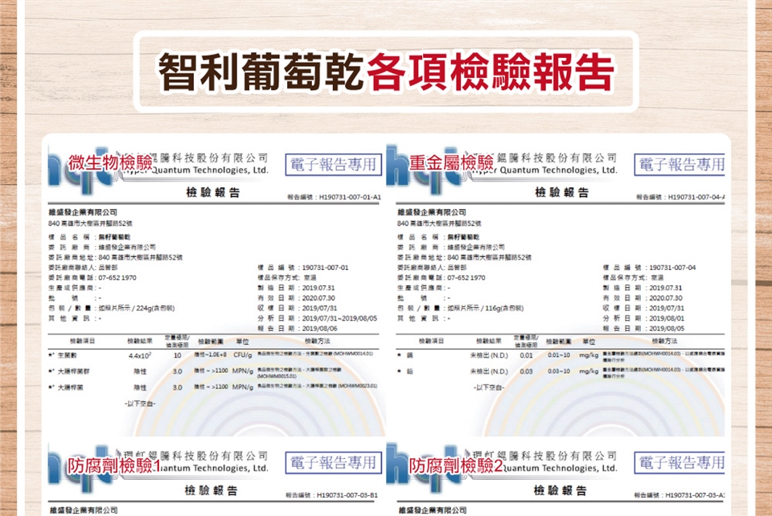This screenshot has height=516, width=772.
Task: Click 電子報告專用 stamp on the 重金屬檢驗 report
Action: (681, 165)
